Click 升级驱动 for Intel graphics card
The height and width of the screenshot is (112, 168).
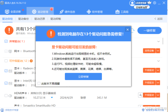tap(149, 83)
